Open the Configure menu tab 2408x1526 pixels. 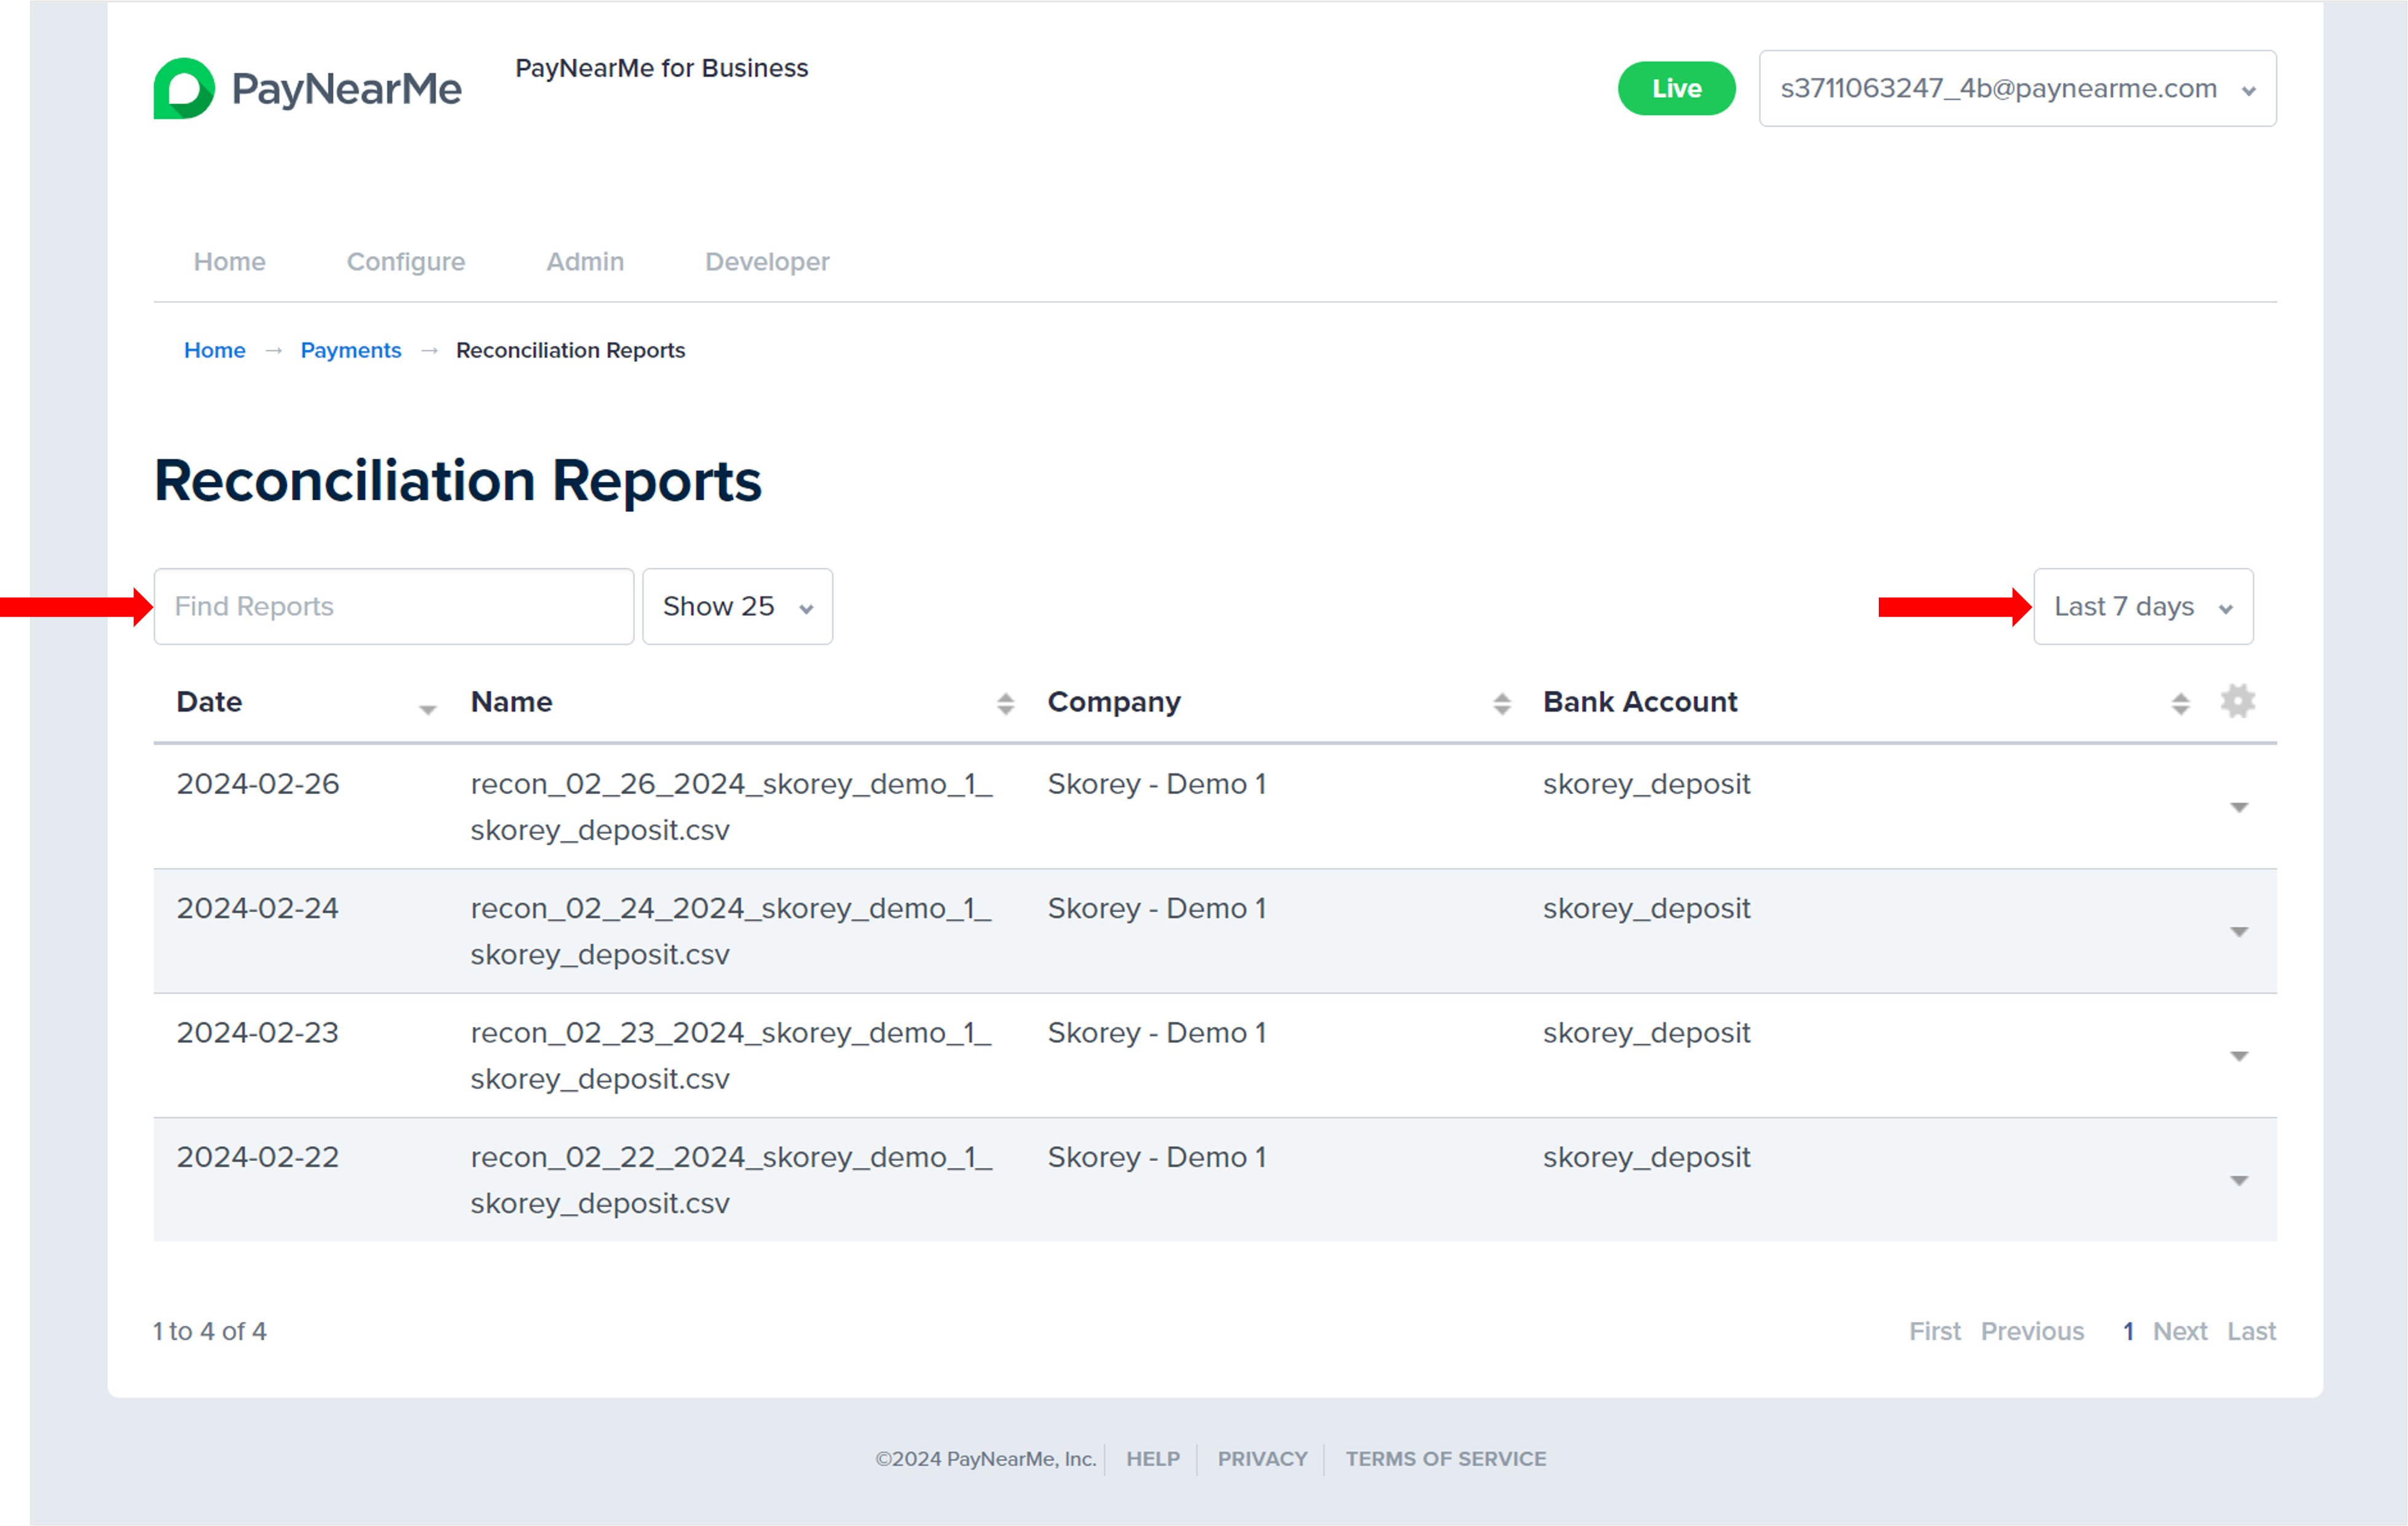405,262
